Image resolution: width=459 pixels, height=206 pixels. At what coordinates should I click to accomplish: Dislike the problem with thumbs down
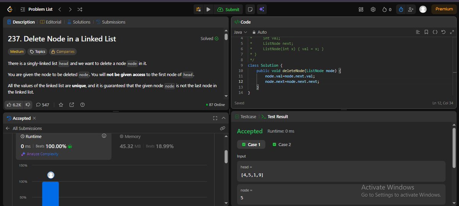pos(28,105)
